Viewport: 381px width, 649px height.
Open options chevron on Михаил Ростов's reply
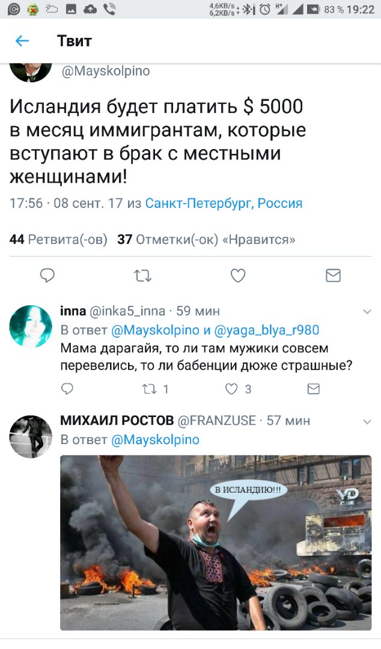pos(367,422)
